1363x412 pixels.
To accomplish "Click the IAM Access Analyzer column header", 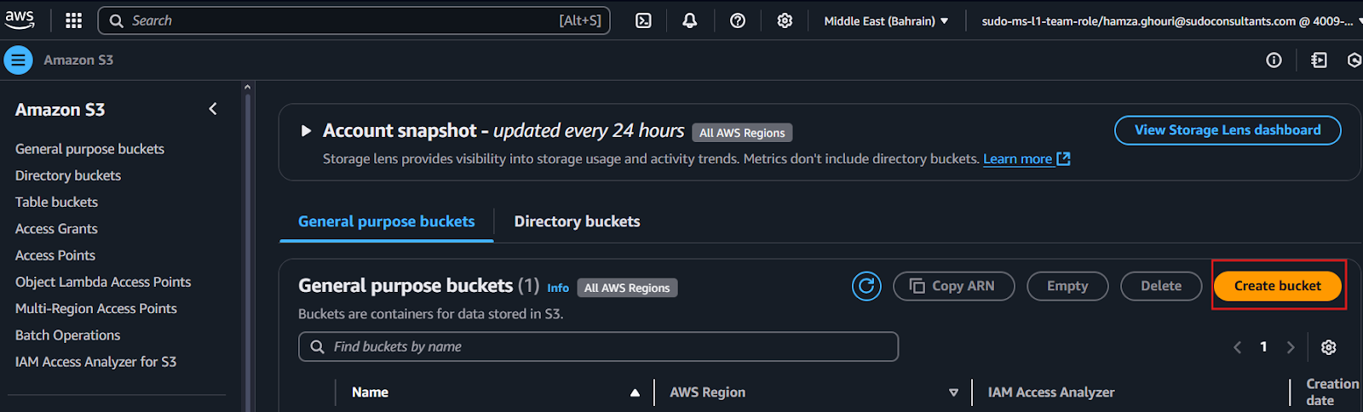I will [1051, 392].
